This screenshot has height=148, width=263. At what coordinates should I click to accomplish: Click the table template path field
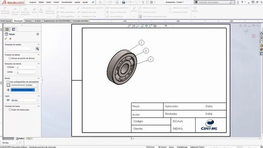(19, 49)
